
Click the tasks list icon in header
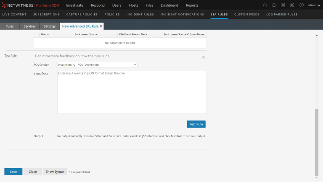pyautogui.click(x=283, y=5)
